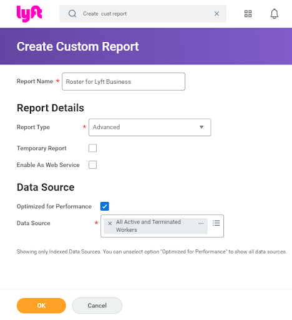Screen dimensions: 292x320
Task: Click the 'Report Details' section heading
Action: [x=51, y=108]
